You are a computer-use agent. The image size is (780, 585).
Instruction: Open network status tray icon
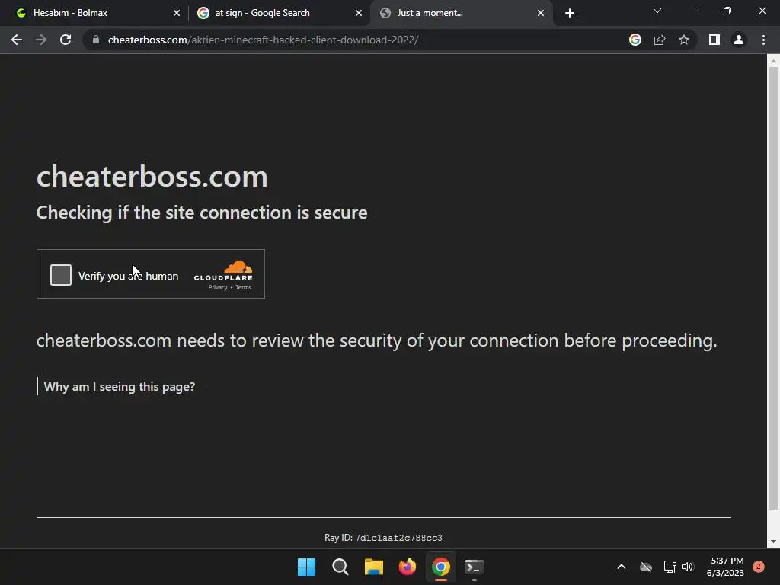[670, 567]
